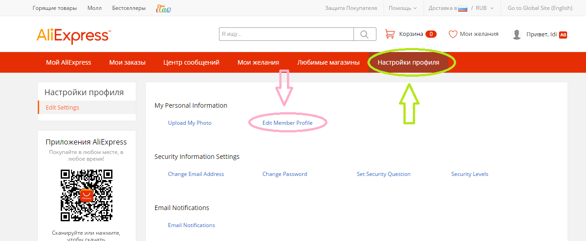586x241 pixels.
Task: Open the Настройки профиля tab
Action: tap(408, 62)
